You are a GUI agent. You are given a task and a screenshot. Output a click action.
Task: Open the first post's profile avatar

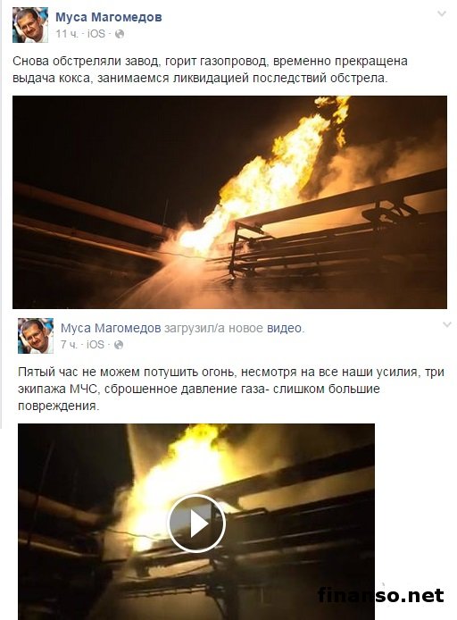pos(30,24)
